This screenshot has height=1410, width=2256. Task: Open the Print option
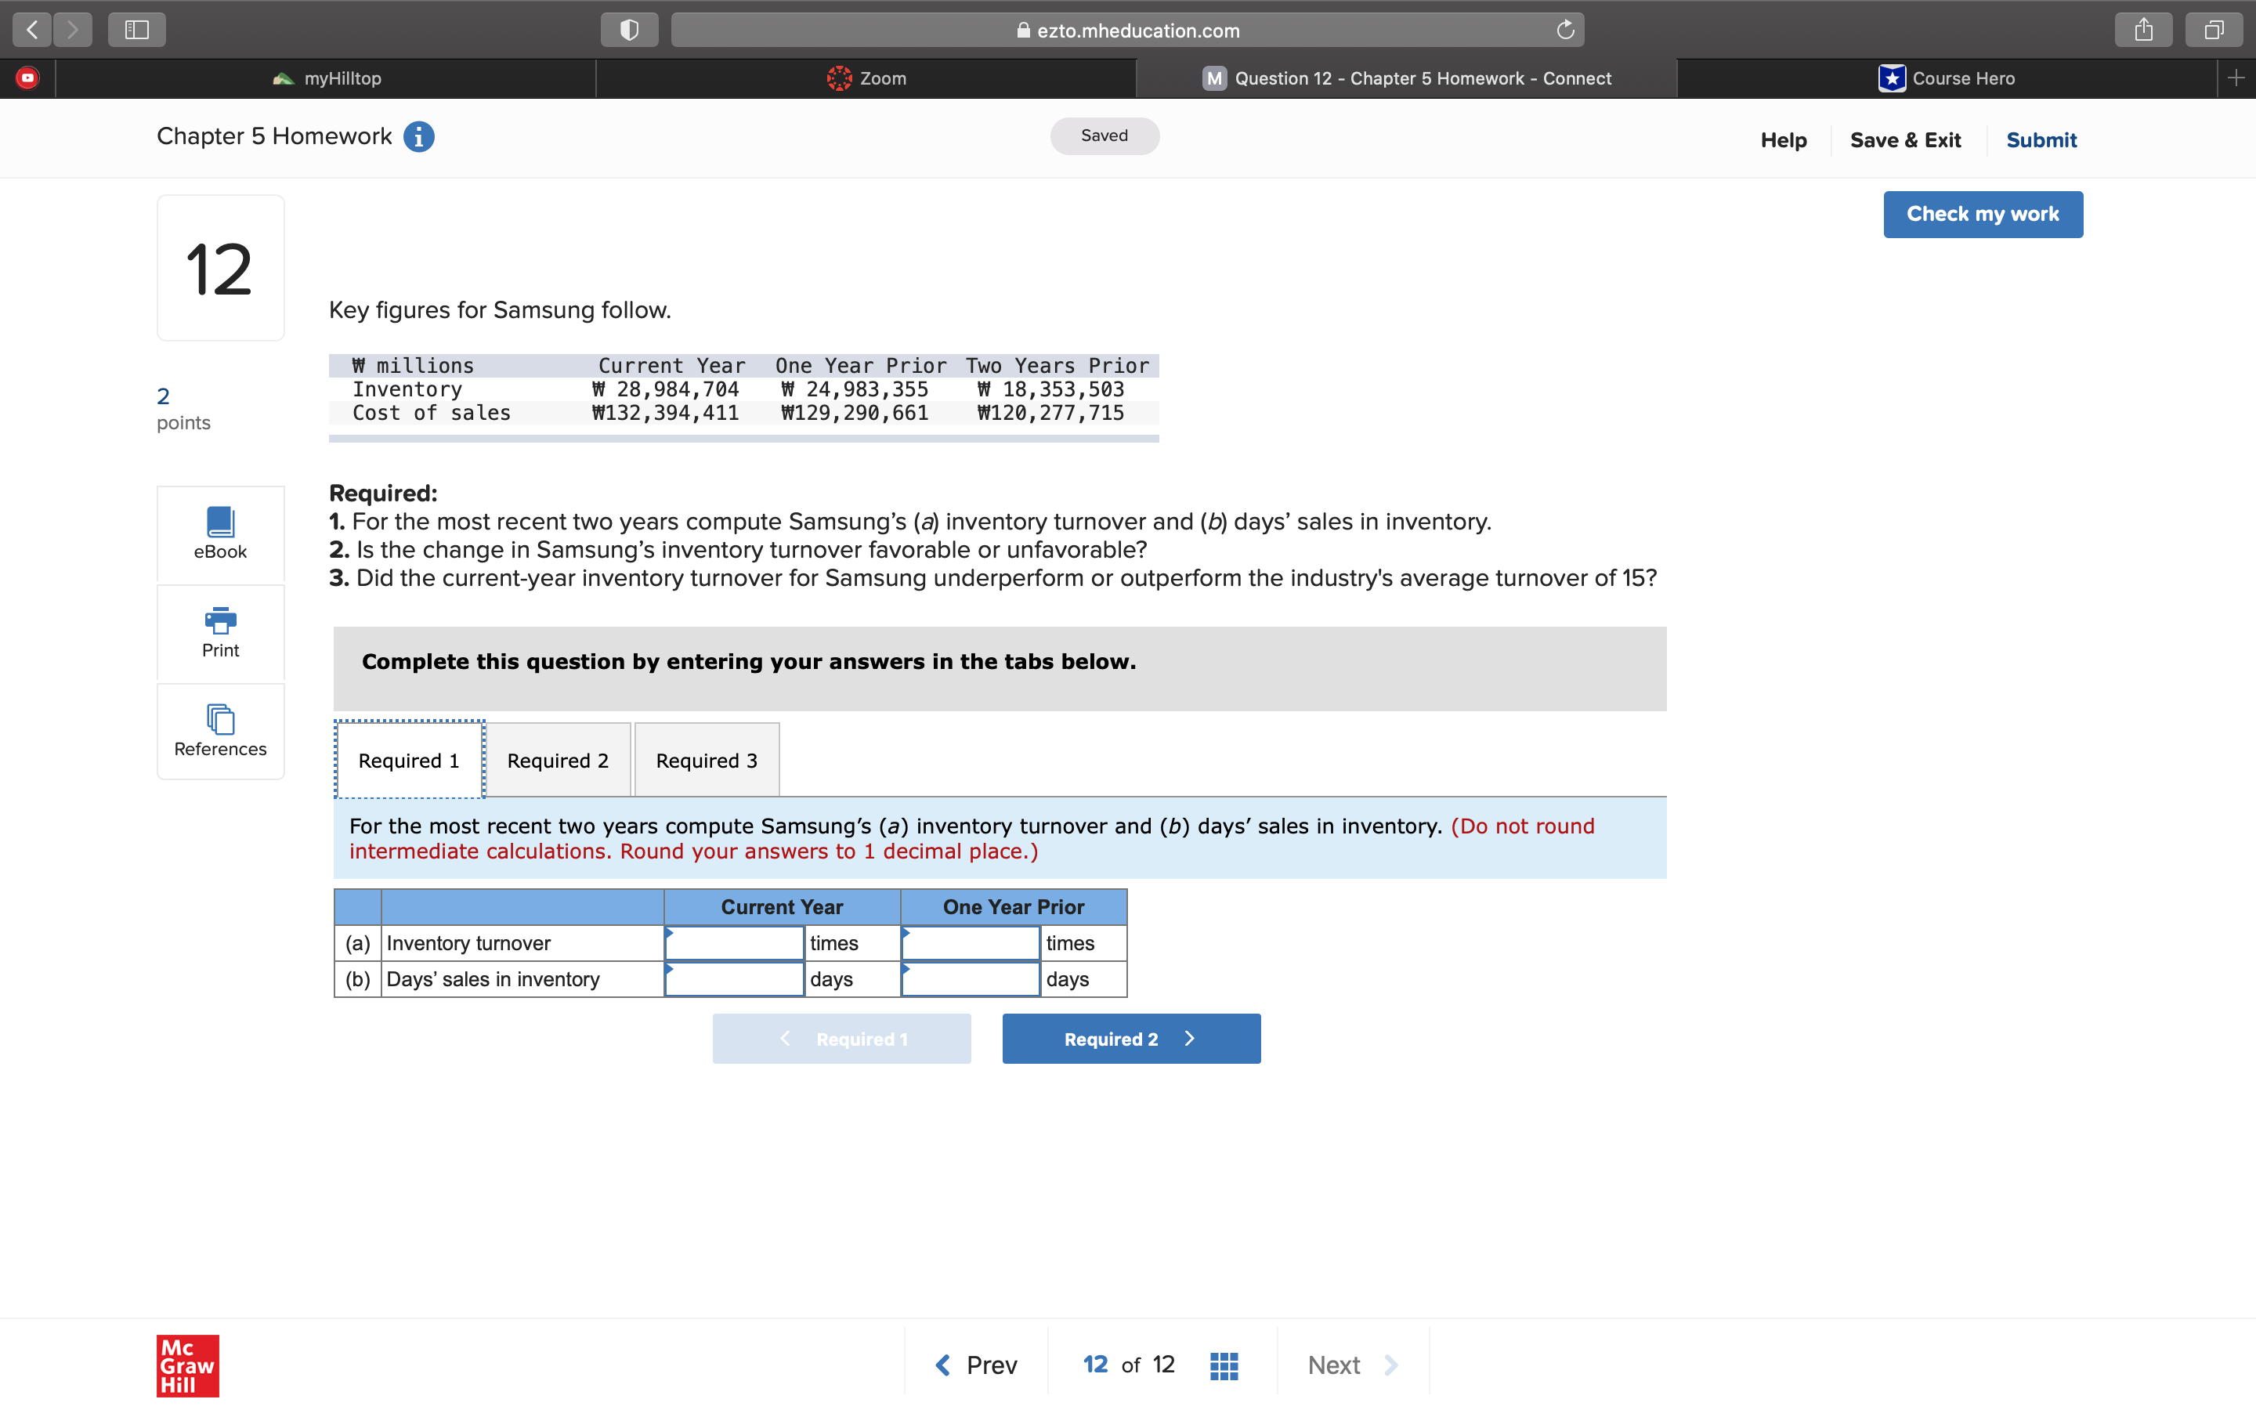coord(220,633)
